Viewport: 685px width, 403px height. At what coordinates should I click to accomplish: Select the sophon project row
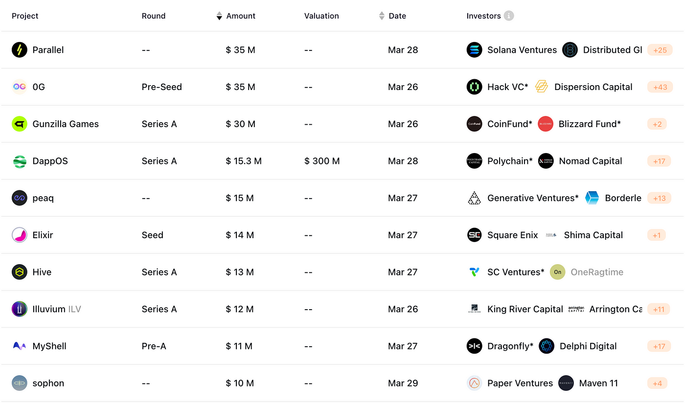(x=48, y=383)
